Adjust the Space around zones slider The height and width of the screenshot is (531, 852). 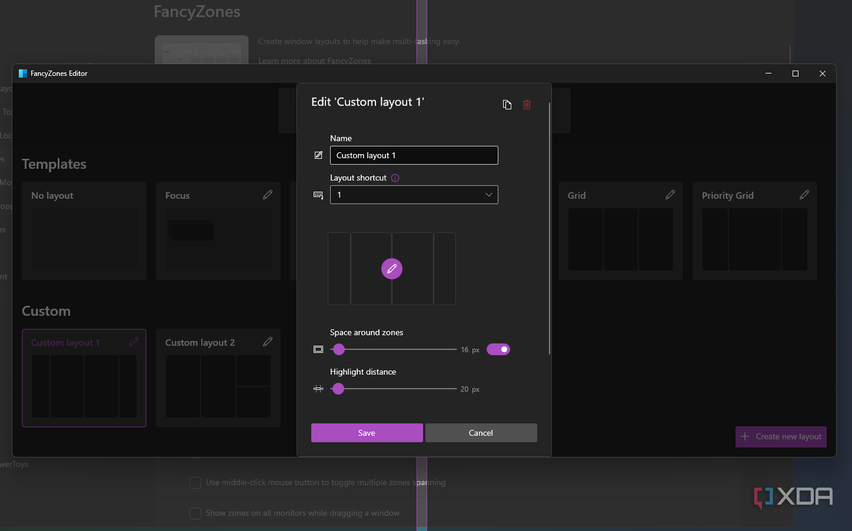394,349
